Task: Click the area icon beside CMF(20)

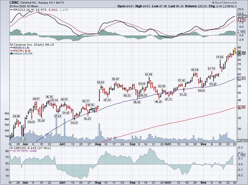Action: click(12, 148)
